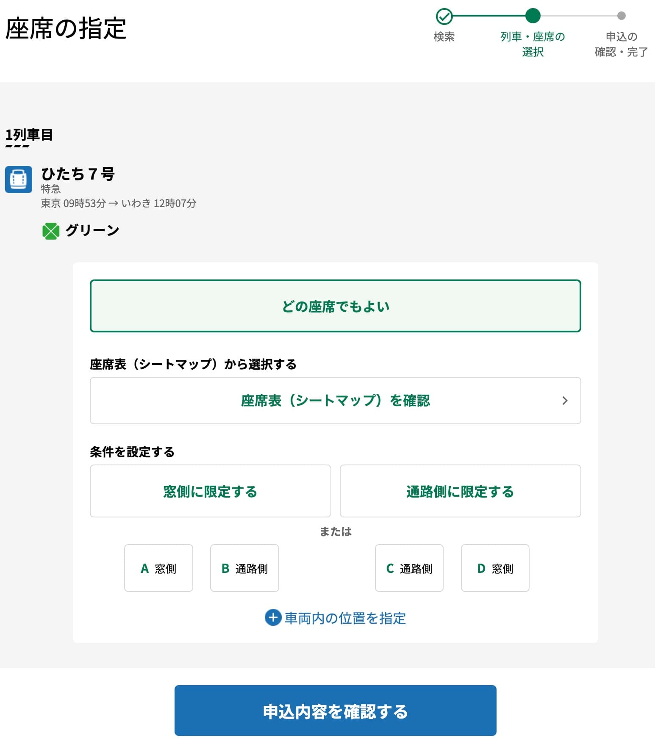Click 座席表（シートマップ）から選択する heading
The width and height of the screenshot is (655, 741).
(x=193, y=364)
